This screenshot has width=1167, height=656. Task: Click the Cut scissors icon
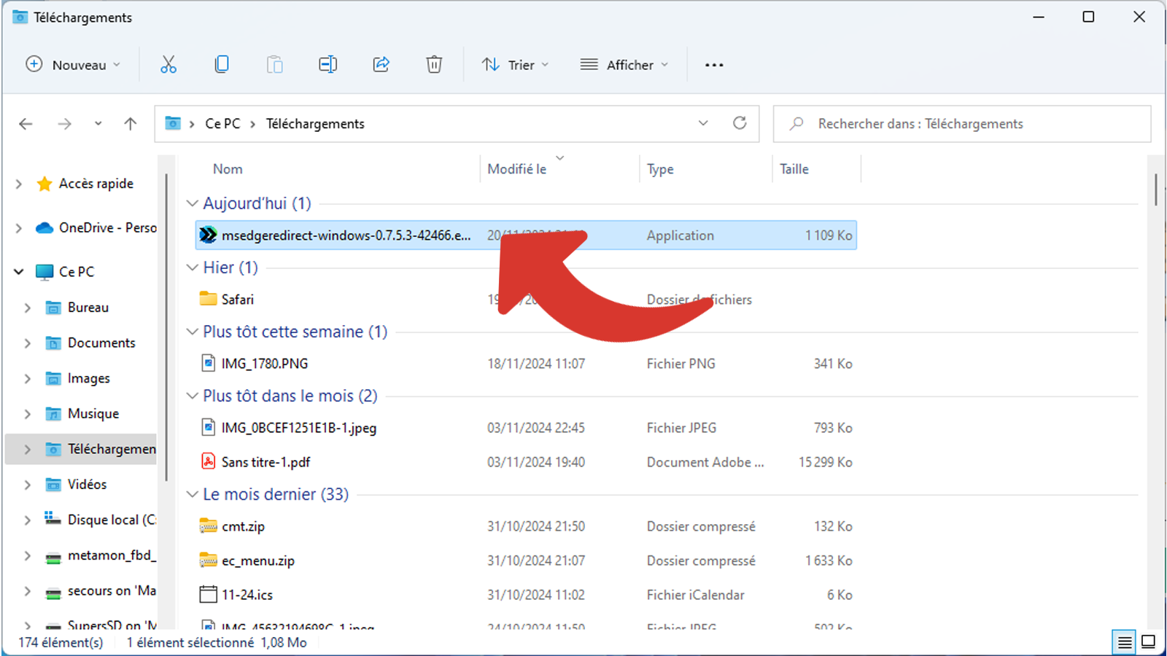[168, 65]
